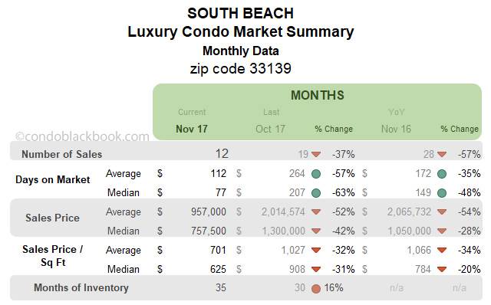This screenshot has height=305, width=491.
Task: Click the MONTHS green header banner
Action: (x=317, y=112)
